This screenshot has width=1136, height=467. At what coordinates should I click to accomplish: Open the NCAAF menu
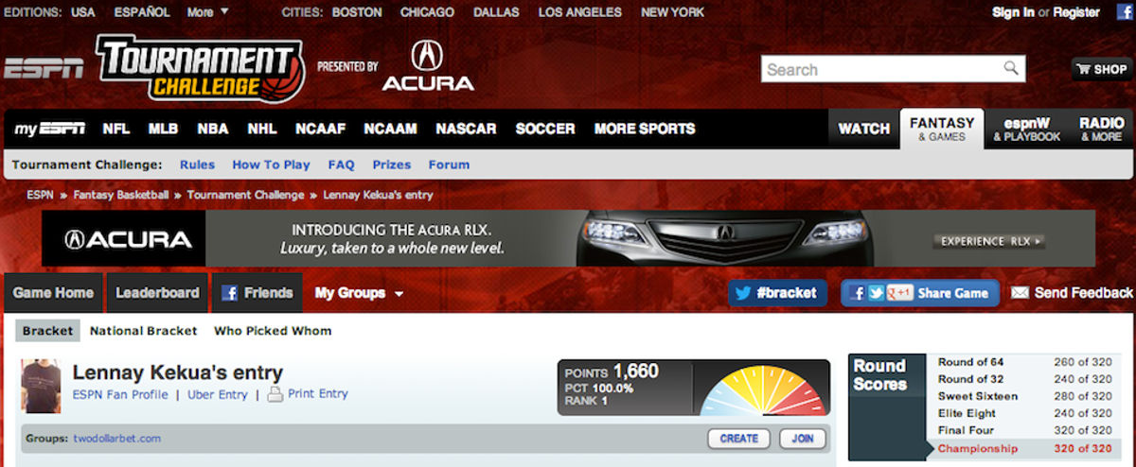(x=321, y=129)
